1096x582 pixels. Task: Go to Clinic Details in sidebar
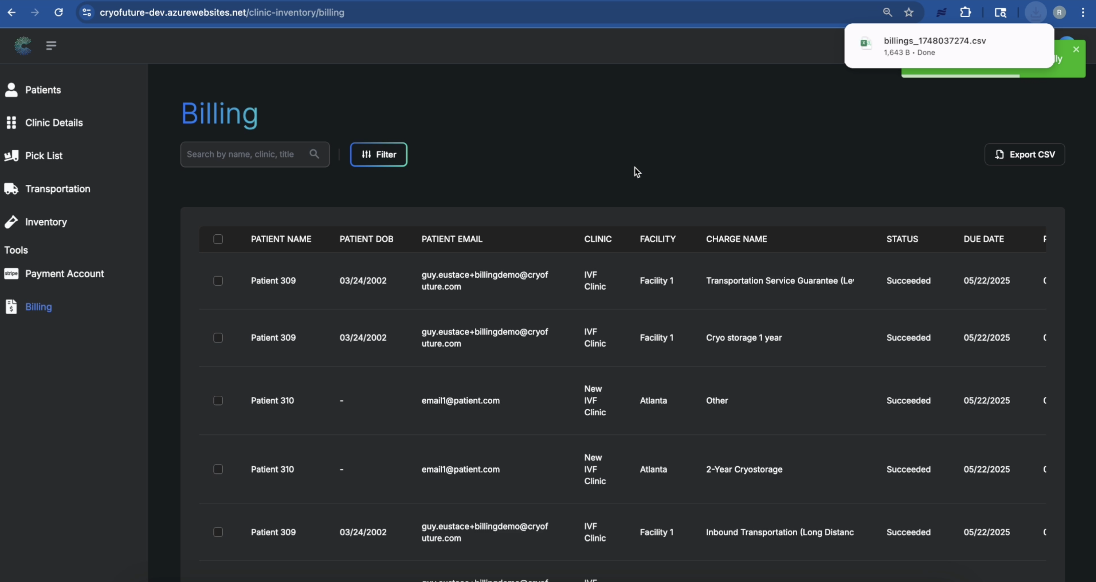click(53, 123)
